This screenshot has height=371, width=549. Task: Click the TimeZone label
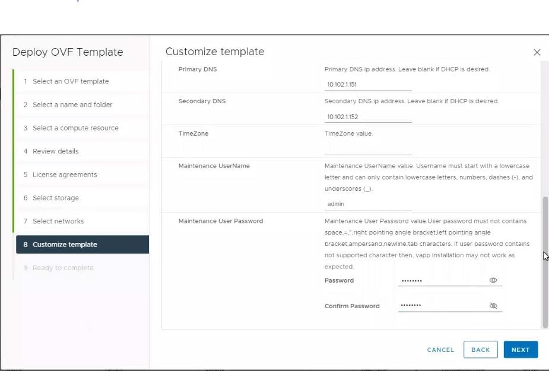193,133
